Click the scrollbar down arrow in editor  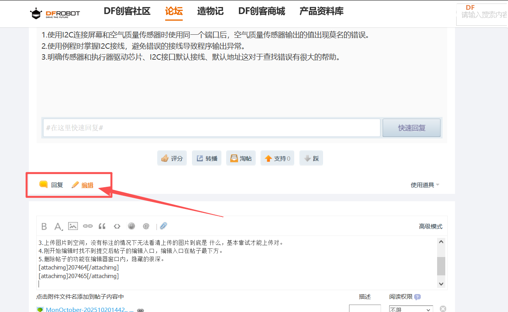(x=441, y=284)
